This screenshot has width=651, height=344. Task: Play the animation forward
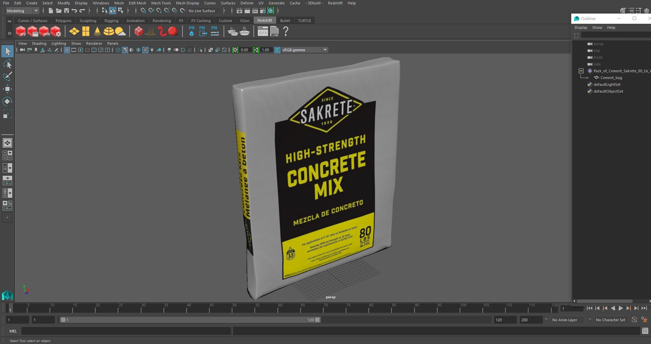click(x=620, y=308)
